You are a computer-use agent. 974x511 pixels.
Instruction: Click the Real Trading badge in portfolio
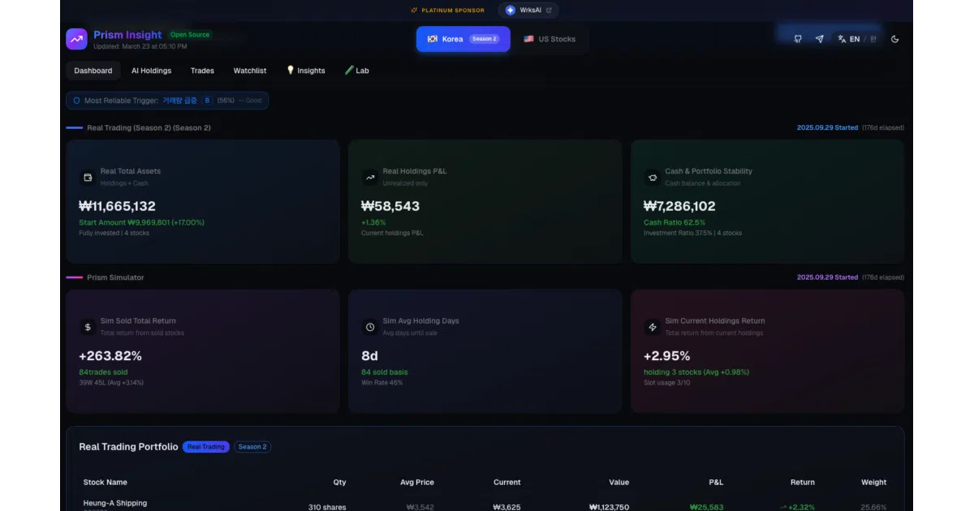point(206,447)
